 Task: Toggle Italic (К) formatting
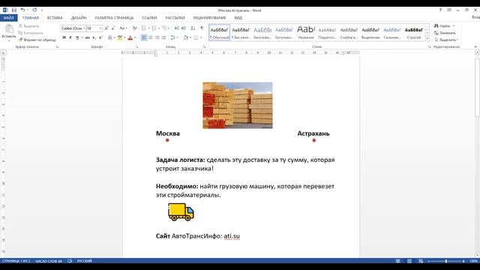(70, 37)
